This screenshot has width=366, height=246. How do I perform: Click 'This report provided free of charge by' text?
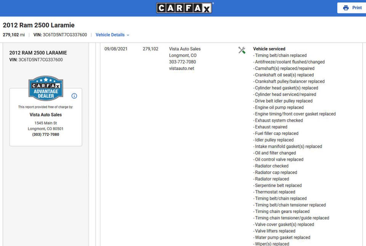point(45,107)
